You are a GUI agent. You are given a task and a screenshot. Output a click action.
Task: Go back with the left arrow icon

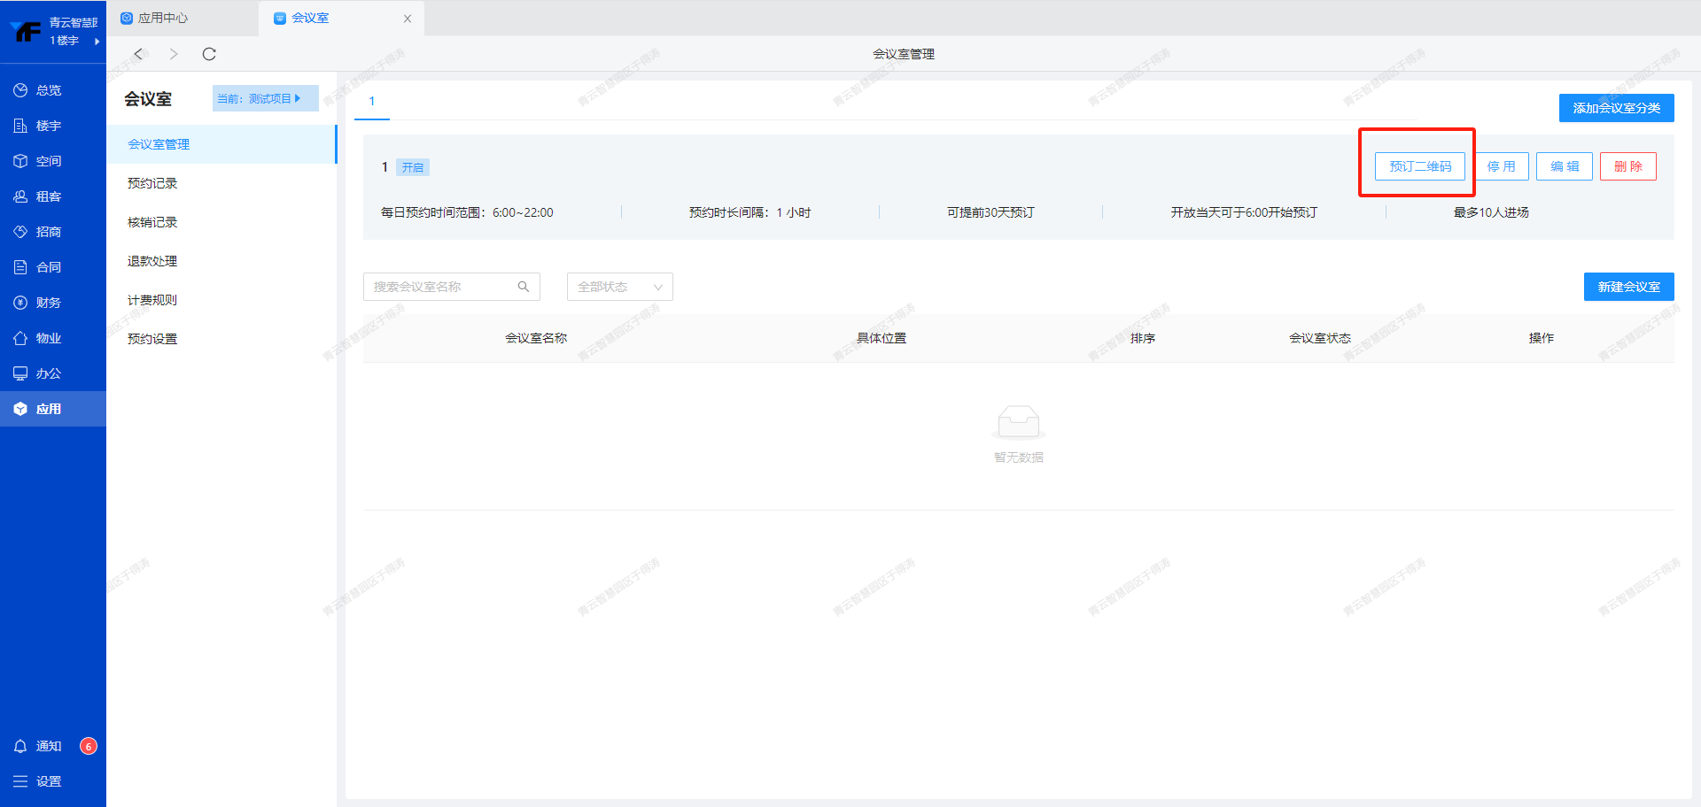[138, 54]
